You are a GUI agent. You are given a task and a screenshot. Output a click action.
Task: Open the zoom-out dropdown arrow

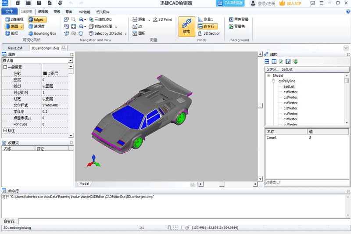[85, 27]
